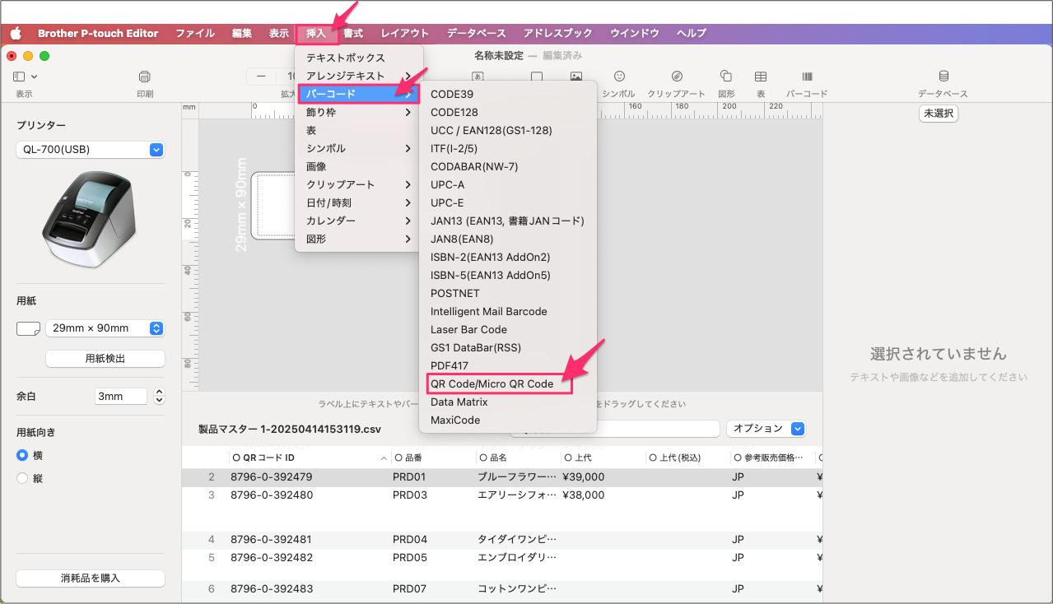Click the Print (印刷) toolbar icon

[x=144, y=77]
